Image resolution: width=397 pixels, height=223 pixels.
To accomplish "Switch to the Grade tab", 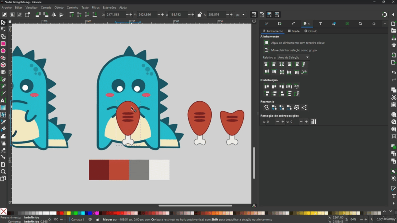I will tap(294, 31).
